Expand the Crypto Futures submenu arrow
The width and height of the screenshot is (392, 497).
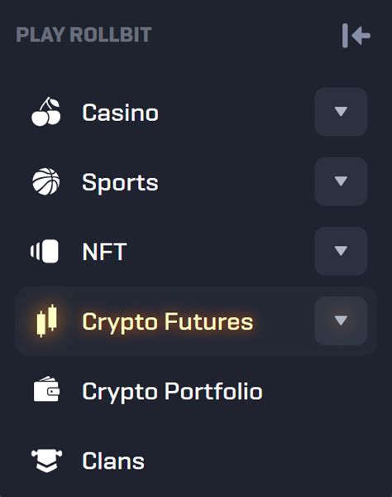pyautogui.click(x=341, y=321)
